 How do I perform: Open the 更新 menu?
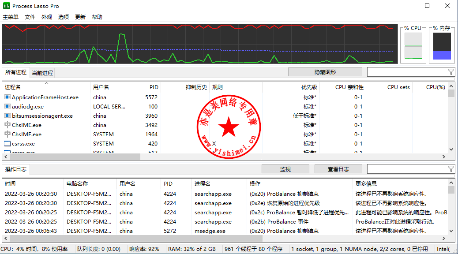(x=80, y=17)
